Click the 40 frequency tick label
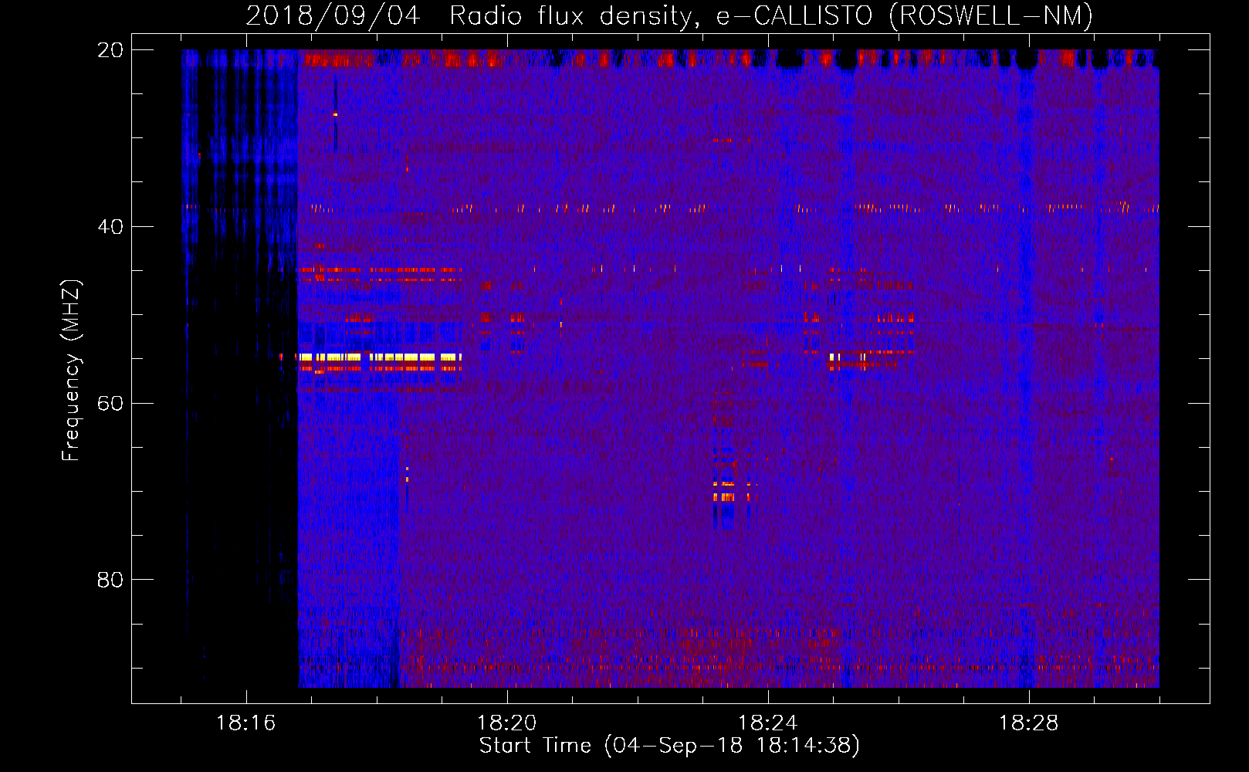Image resolution: width=1249 pixels, height=772 pixels. pos(110,227)
